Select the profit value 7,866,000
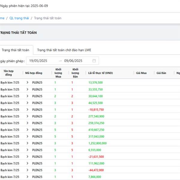 [x=95, y=177]
